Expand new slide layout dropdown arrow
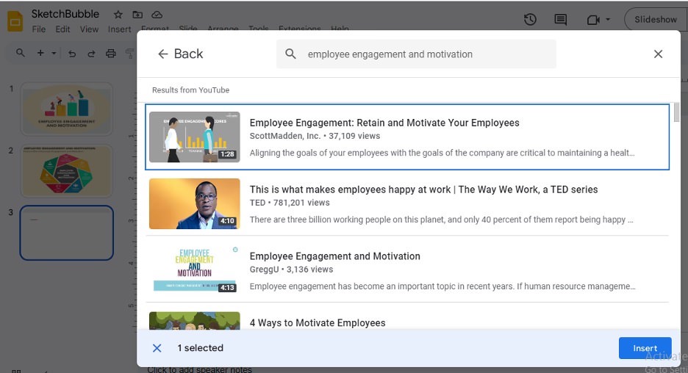Image resolution: width=688 pixels, height=373 pixels. 54,53
